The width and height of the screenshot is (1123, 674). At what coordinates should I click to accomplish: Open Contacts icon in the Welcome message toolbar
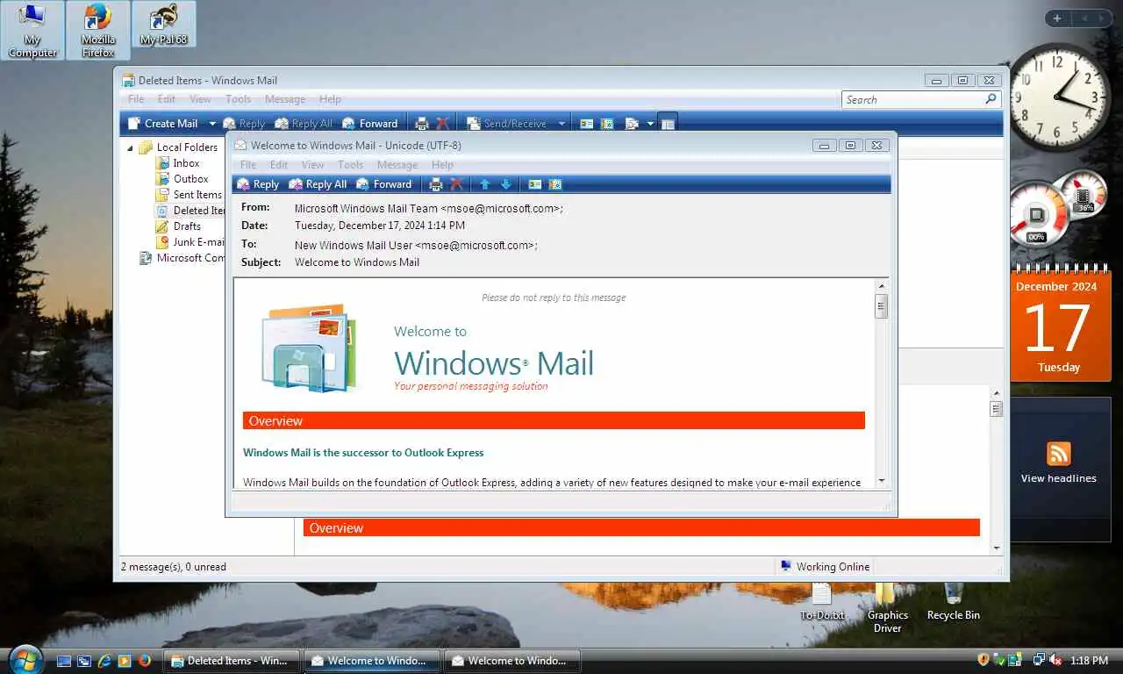535,184
